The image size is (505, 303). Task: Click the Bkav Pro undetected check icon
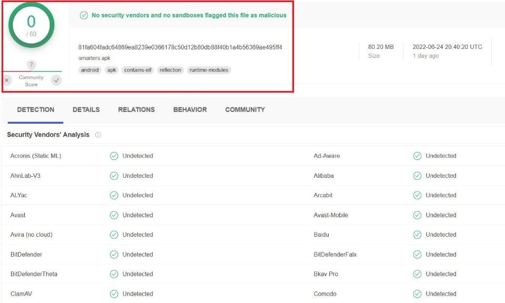(x=417, y=274)
